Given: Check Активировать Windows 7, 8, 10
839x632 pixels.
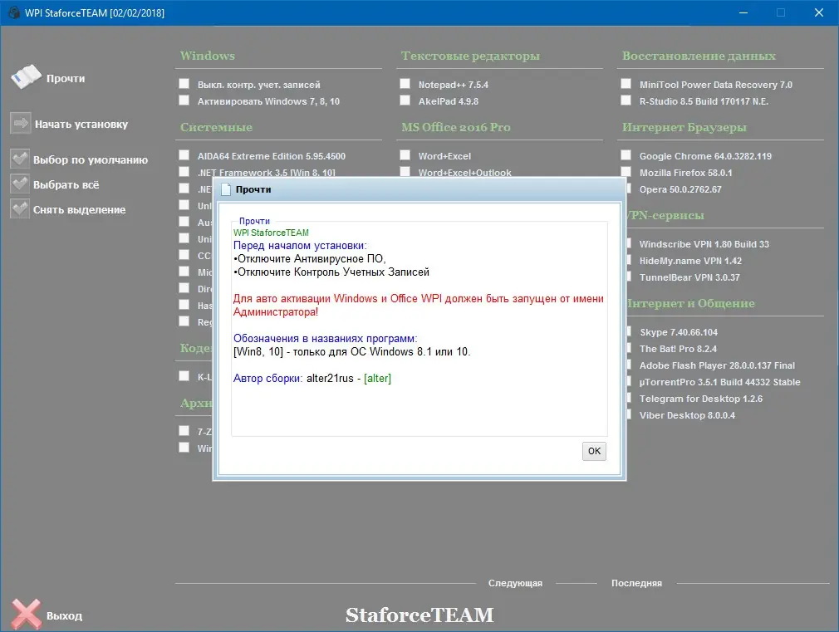Looking at the screenshot, I should pyautogui.click(x=184, y=100).
